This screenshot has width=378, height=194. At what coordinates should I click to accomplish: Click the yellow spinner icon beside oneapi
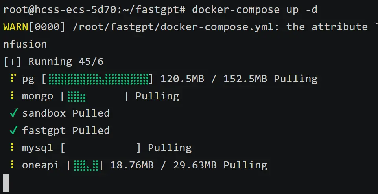click(x=12, y=165)
